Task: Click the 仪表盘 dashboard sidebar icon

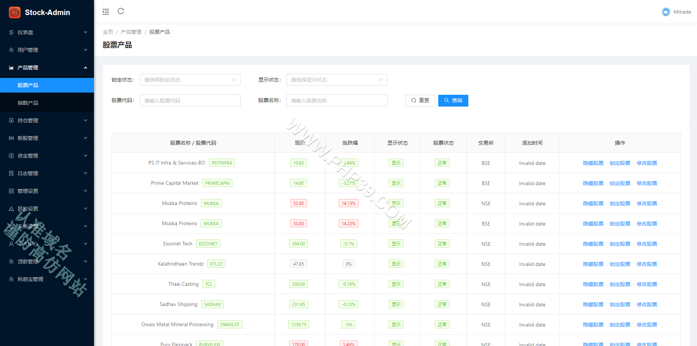Action: pos(11,32)
